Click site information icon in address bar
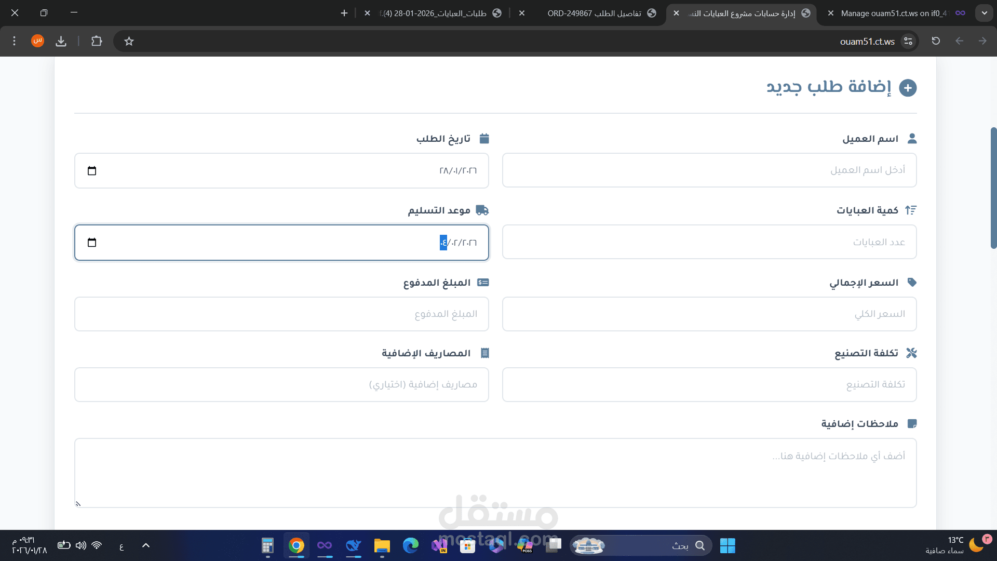The height and width of the screenshot is (561, 997). pos(908,41)
